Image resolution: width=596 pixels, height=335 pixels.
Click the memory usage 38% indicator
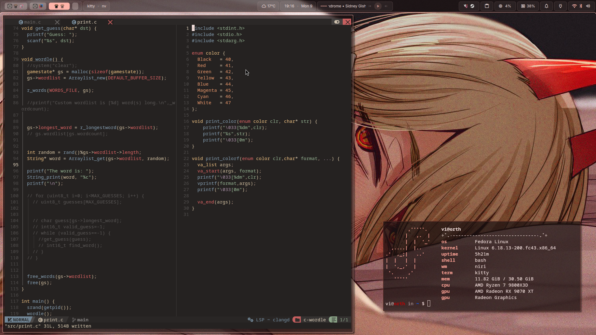(x=528, y=6)
